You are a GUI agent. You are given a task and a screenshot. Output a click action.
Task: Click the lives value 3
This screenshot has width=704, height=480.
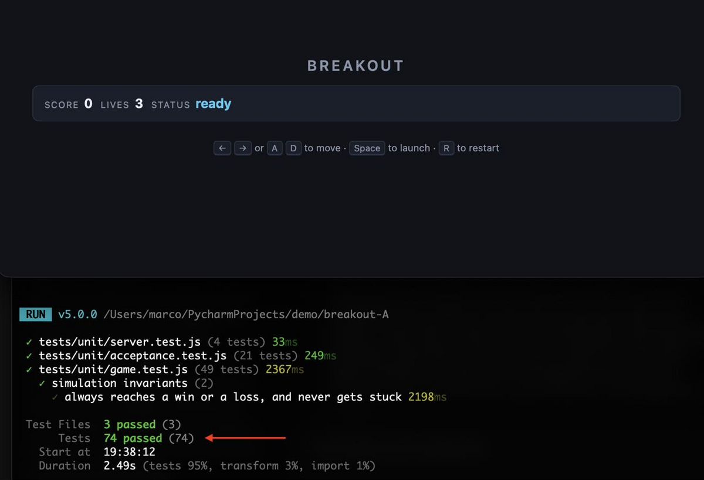(139, 104)
